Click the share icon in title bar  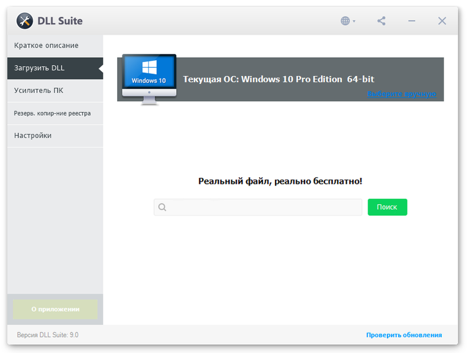pos(381,21)
